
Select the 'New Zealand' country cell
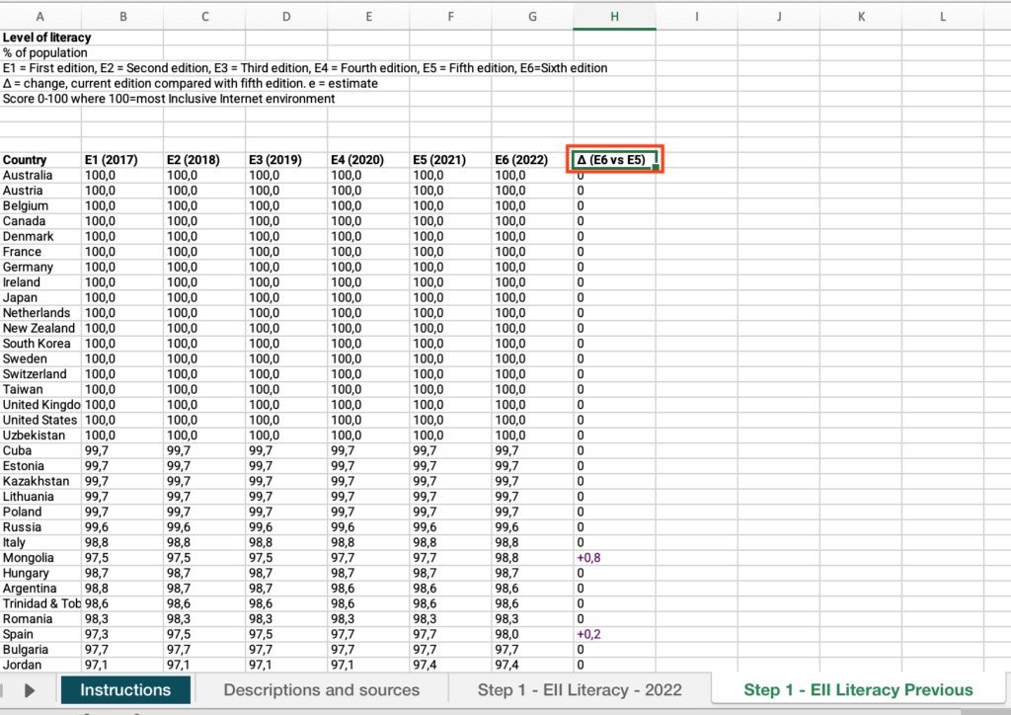pos(40,328)
